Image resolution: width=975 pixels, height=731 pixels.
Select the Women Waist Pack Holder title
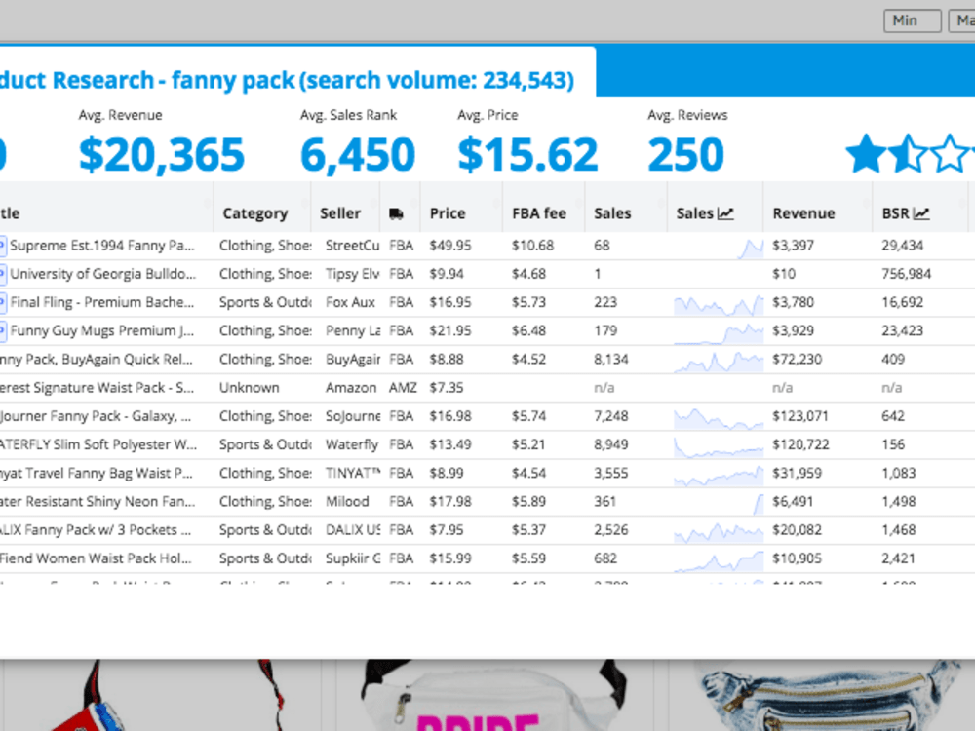pos(96,558)
